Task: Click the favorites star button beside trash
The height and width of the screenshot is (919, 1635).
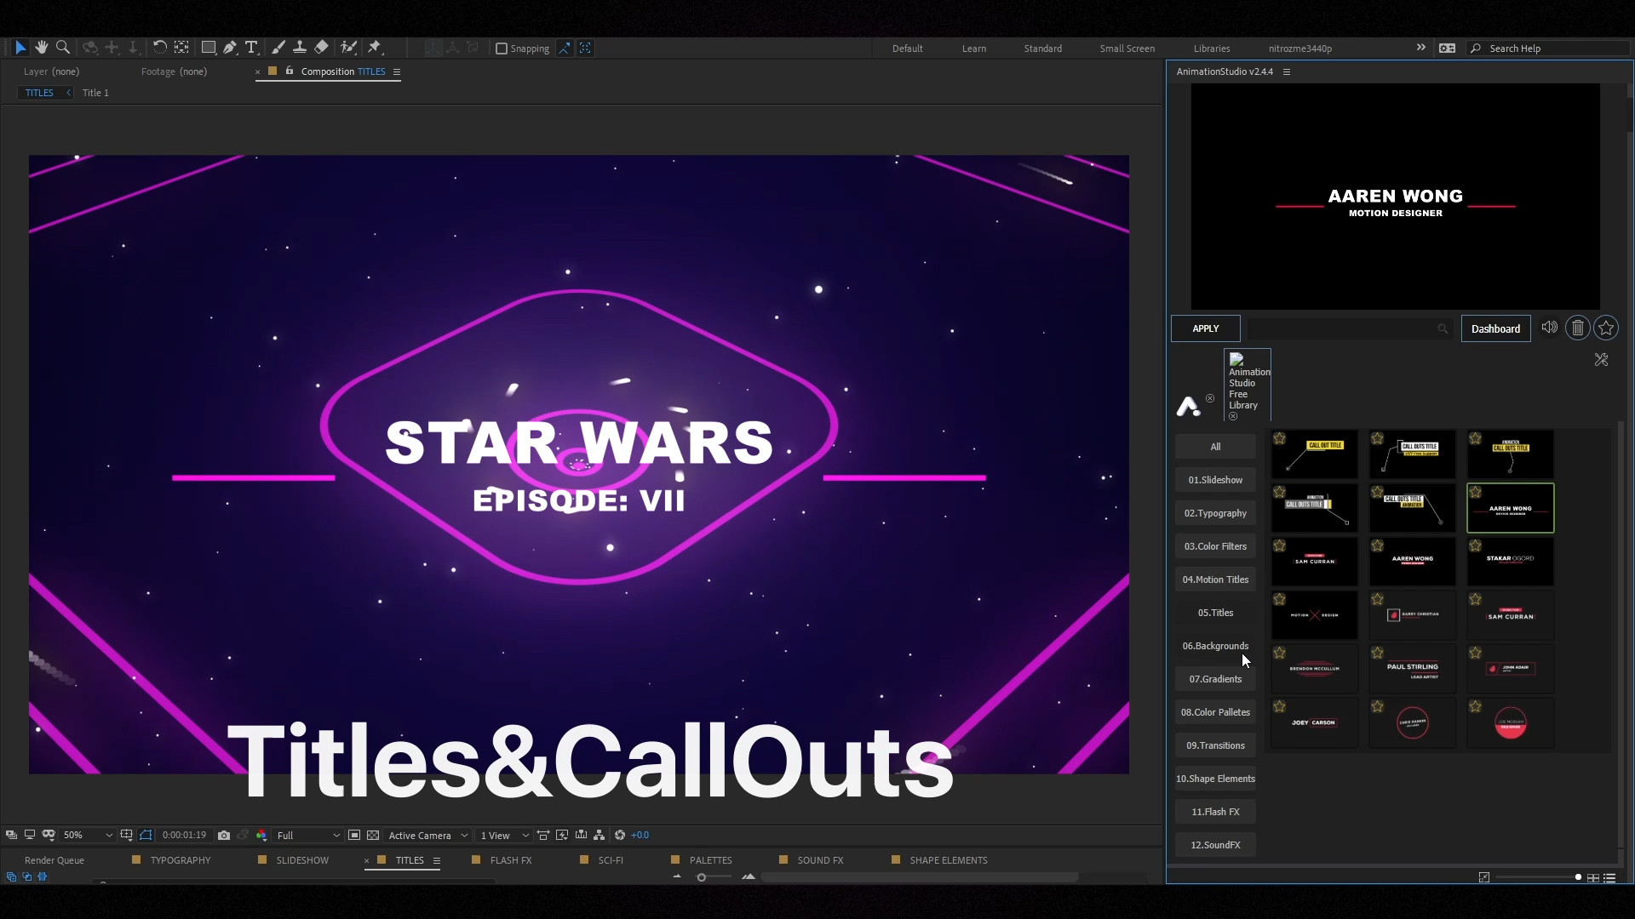Action: click(1606, 328)
